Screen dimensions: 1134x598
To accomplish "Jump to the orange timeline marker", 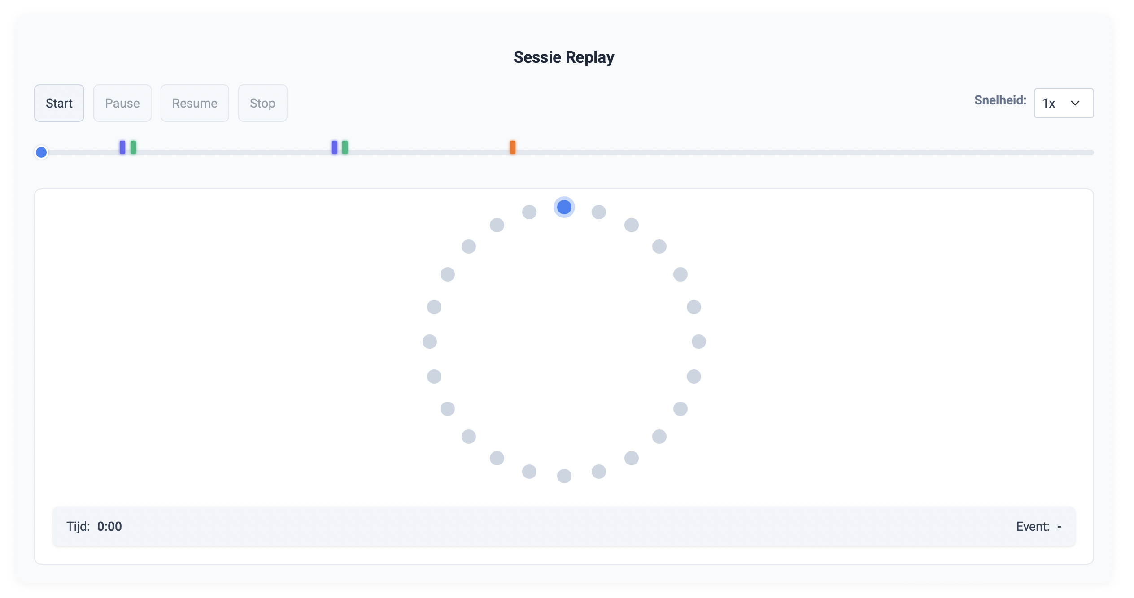I will (x=513, y=147).
